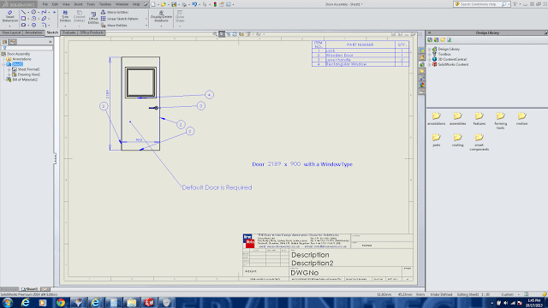Select the Smart Dimension tool
The height and width of the screenshot is (308, 548).
click(x=9, y=16)
